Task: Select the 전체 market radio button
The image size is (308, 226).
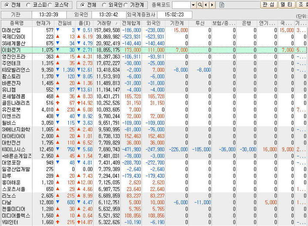Action: [7, 5]
